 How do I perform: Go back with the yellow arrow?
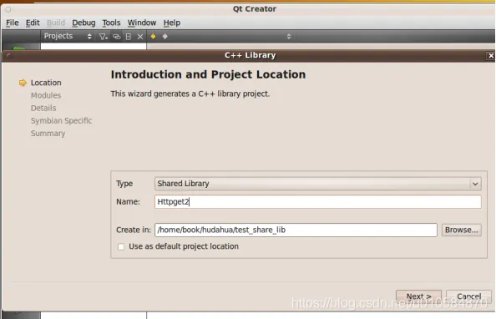pyautogui.click(x=153, y=37)
